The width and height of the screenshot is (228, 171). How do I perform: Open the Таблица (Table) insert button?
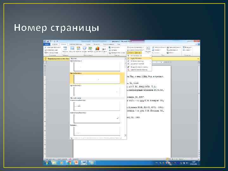point(65,49)
